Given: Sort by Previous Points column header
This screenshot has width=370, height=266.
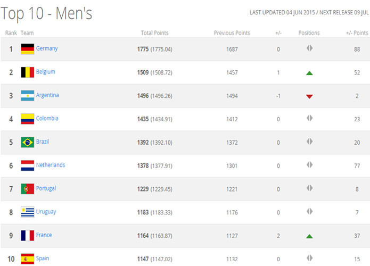Looking at the screenshot, I should point(232,33).
